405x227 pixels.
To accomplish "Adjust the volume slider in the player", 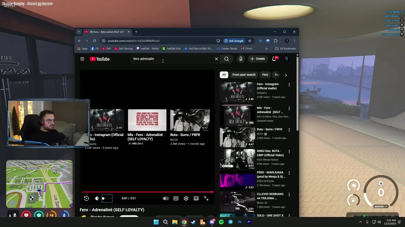I will point(107,199).
